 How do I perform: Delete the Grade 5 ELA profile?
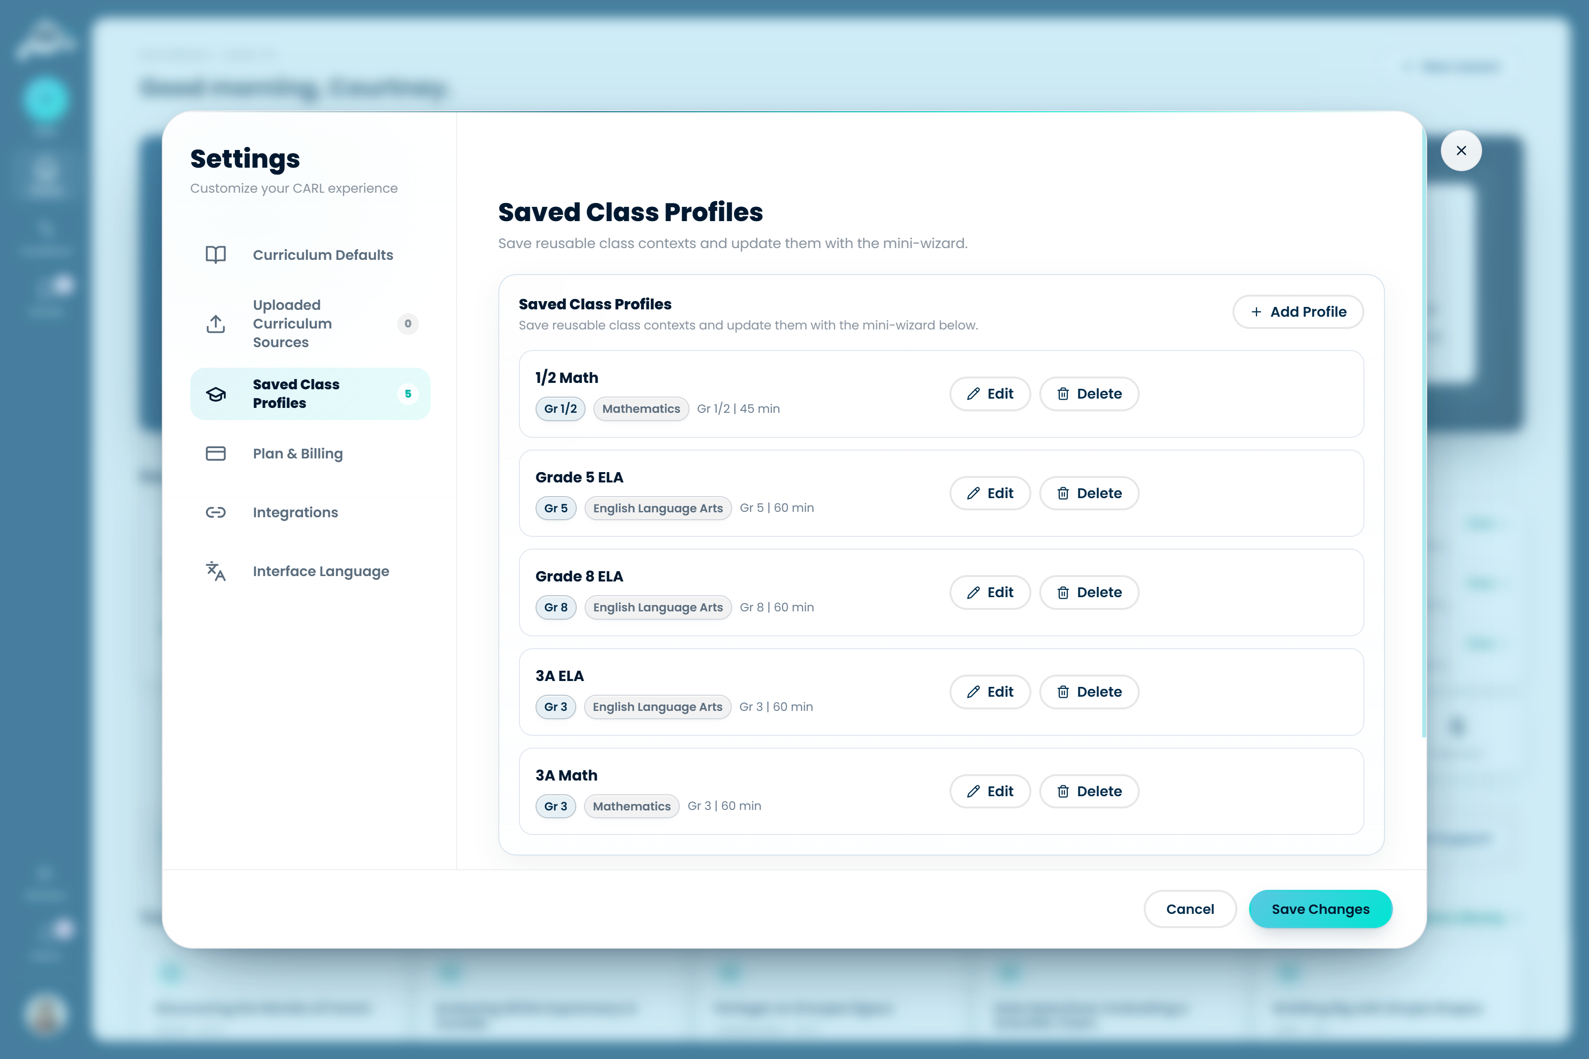click(x=1089, y=493)
